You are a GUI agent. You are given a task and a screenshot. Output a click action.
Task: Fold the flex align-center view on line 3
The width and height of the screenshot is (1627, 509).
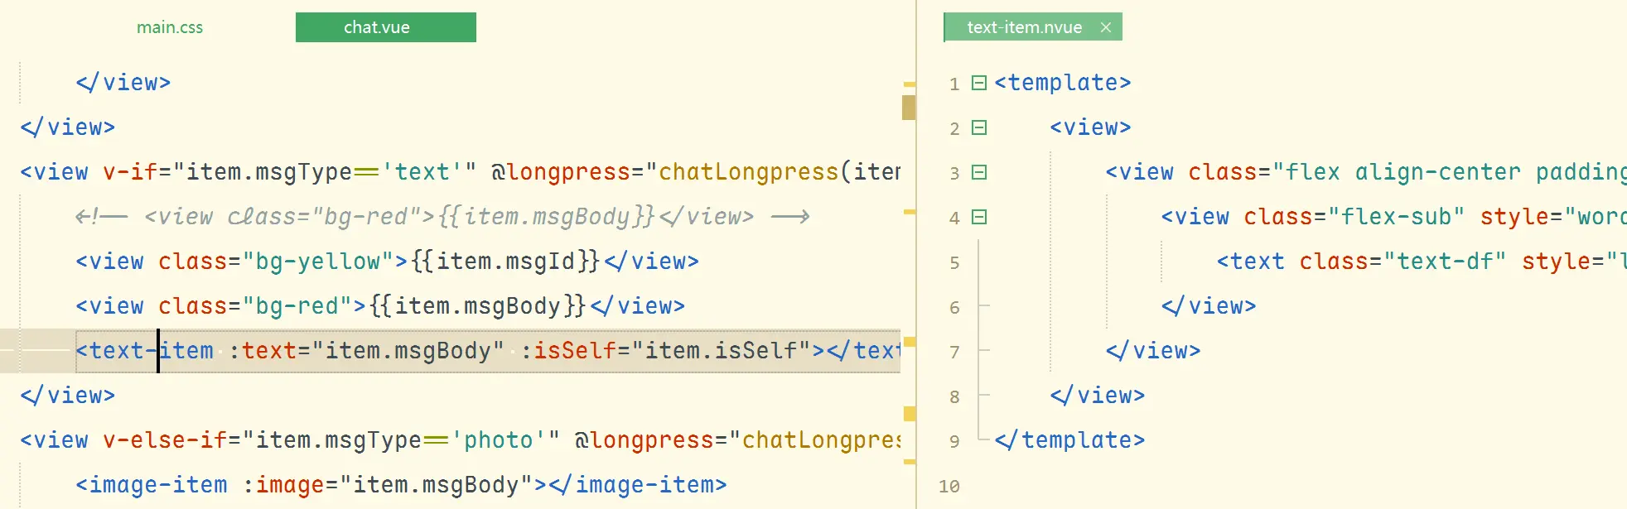(978, 172)
